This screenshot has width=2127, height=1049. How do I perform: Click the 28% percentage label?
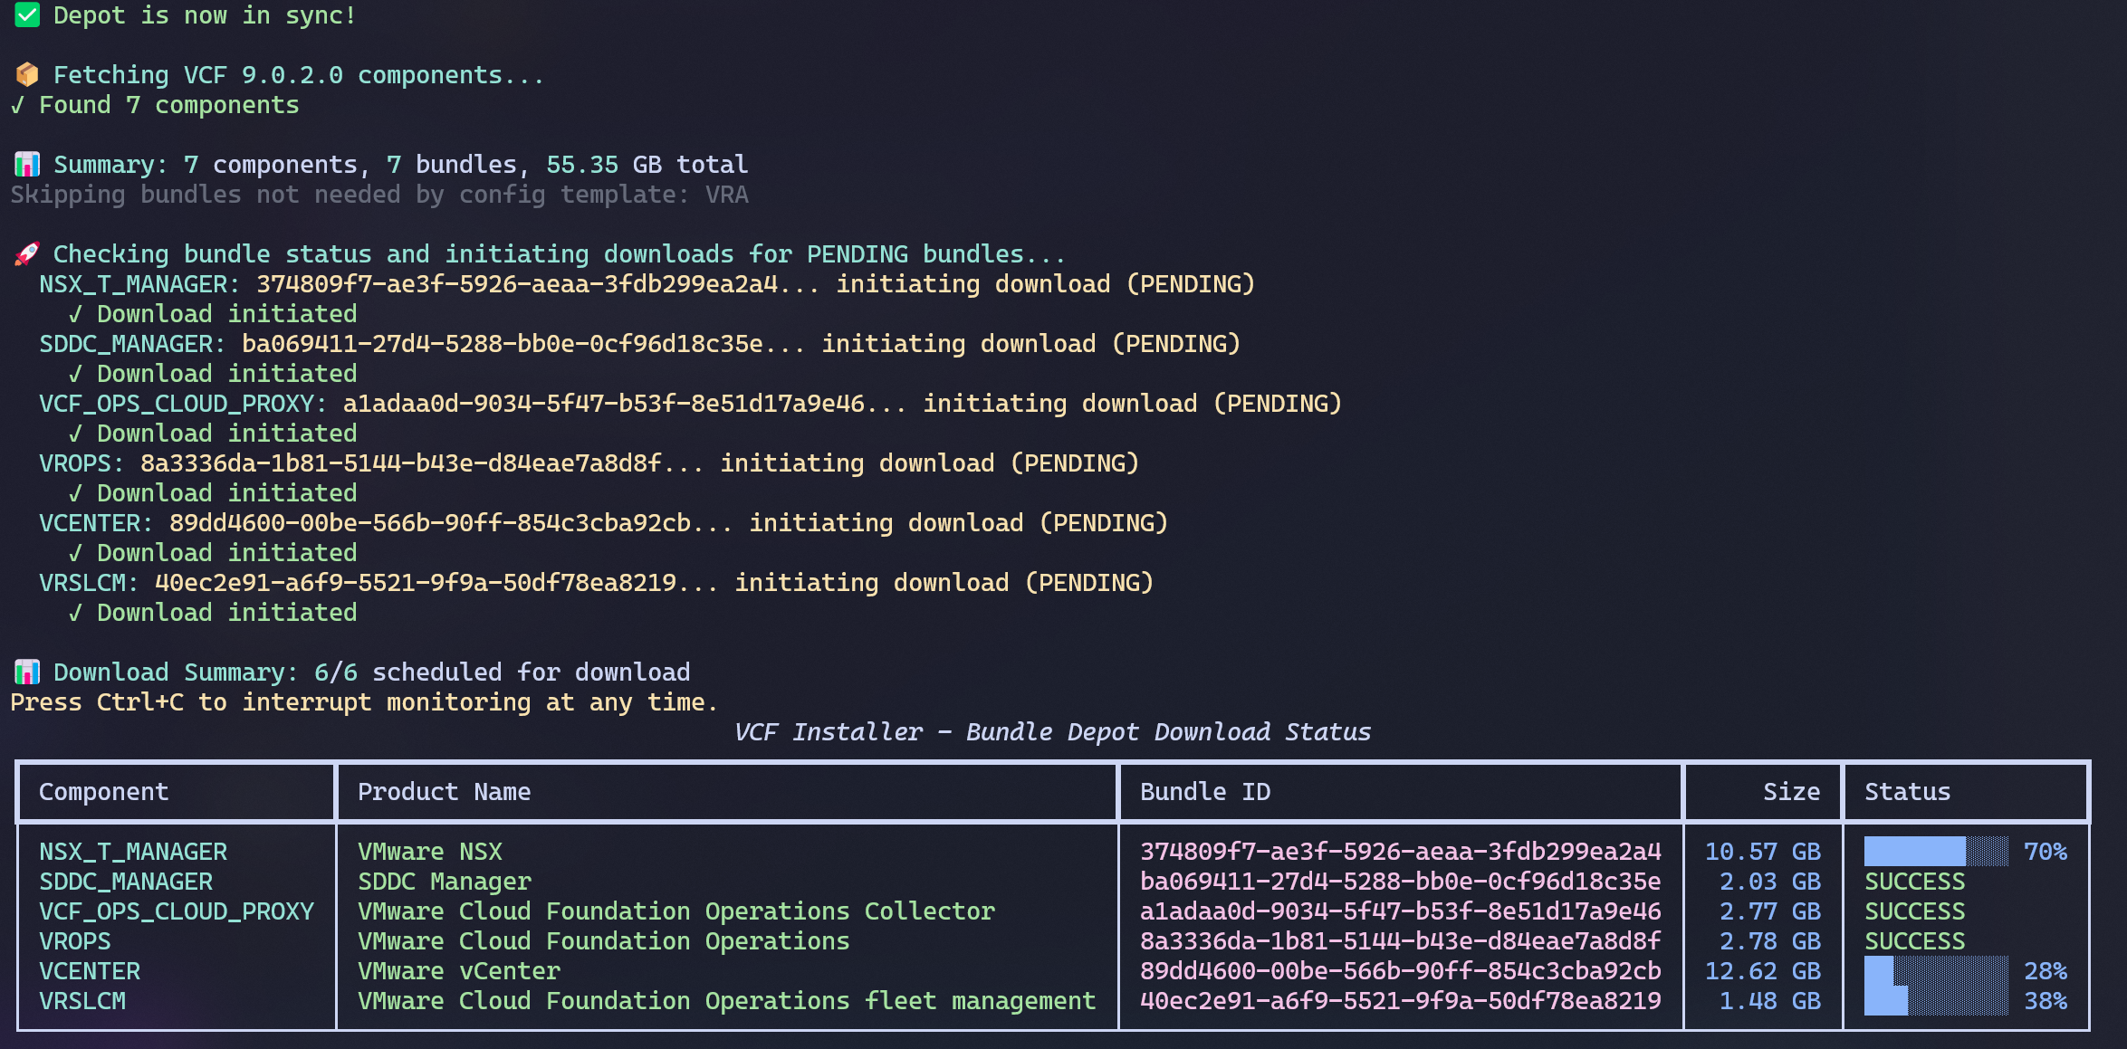[x=2045, y=971]
